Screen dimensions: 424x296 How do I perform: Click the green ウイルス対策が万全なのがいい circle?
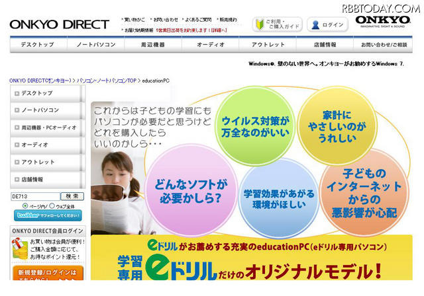(255, 126)
